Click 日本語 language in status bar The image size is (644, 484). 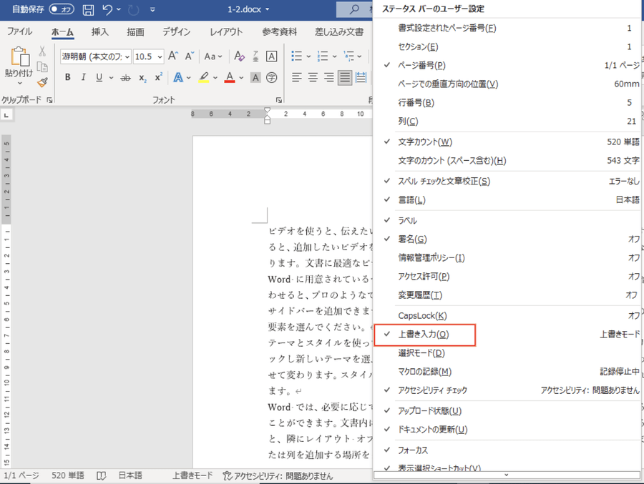130,475
